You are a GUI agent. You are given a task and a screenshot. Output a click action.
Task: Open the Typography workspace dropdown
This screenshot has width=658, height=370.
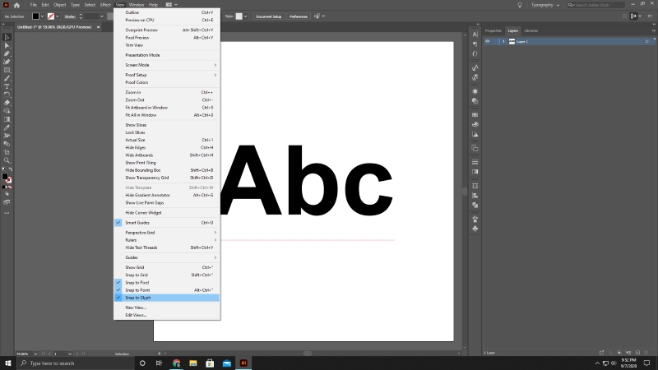(545, 5)
